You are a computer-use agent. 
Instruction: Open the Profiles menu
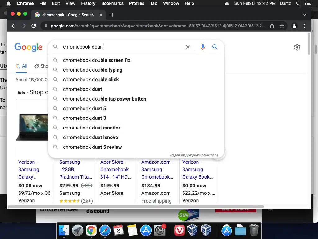coord(137,3)
